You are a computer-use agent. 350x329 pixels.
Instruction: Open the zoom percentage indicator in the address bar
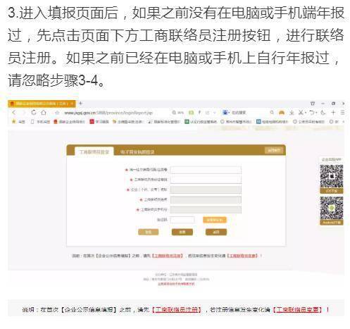pyautogui.click(x=178, y=113)
